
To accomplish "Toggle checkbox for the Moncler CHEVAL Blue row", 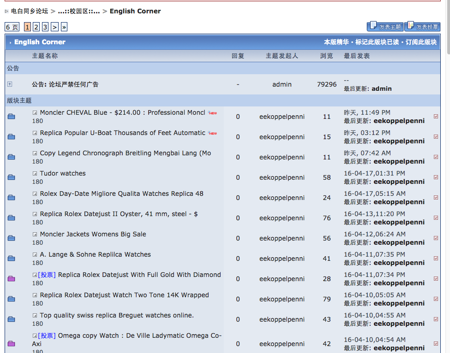I will [436, 117].
